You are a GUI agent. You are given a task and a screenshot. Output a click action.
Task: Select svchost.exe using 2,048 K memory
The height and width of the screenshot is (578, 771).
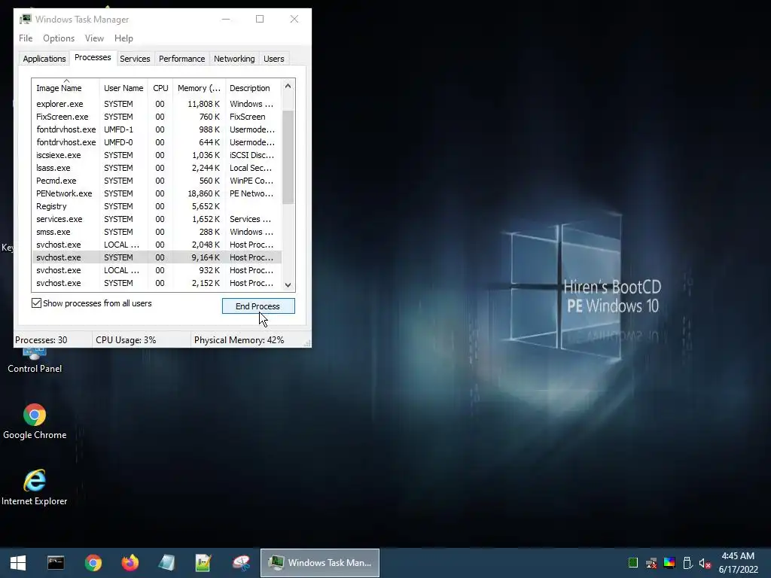coord(157,245)
